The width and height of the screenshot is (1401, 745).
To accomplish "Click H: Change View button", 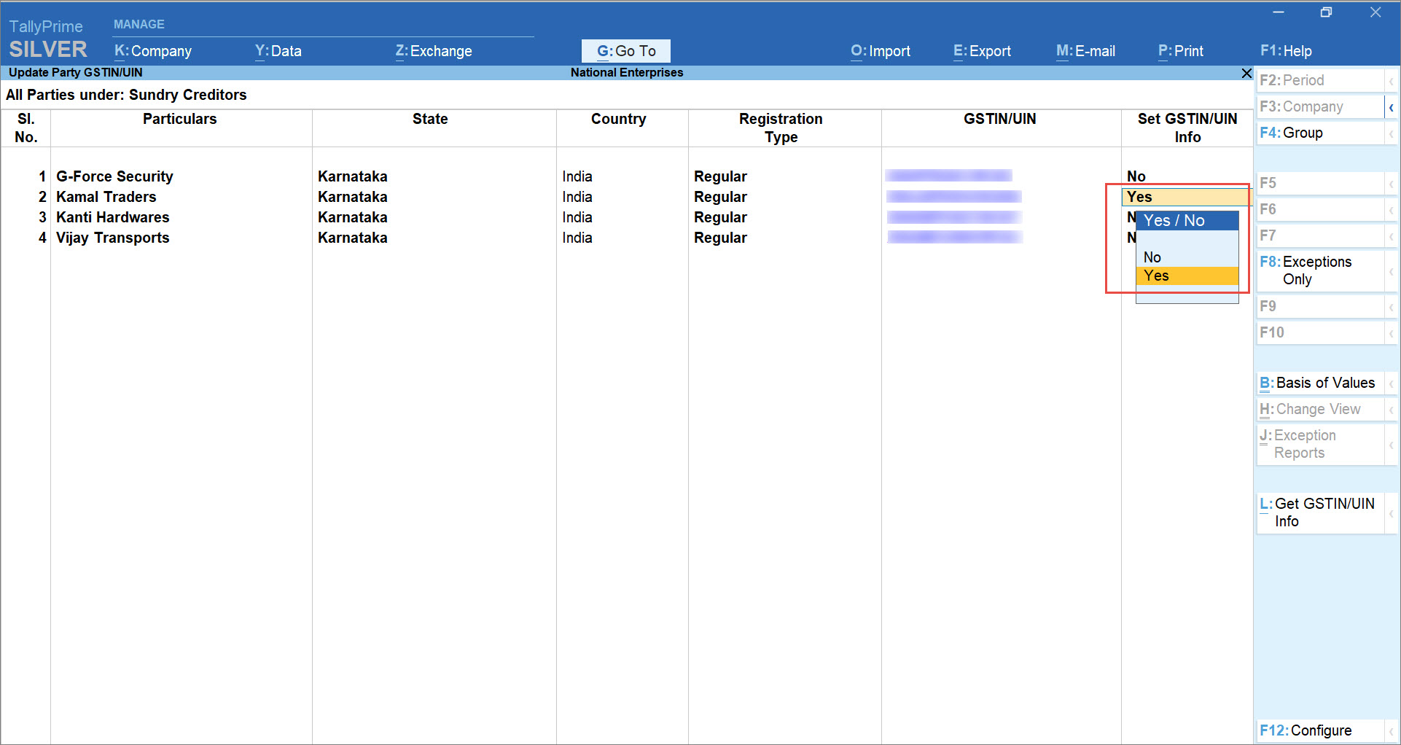I will 1320,409.
